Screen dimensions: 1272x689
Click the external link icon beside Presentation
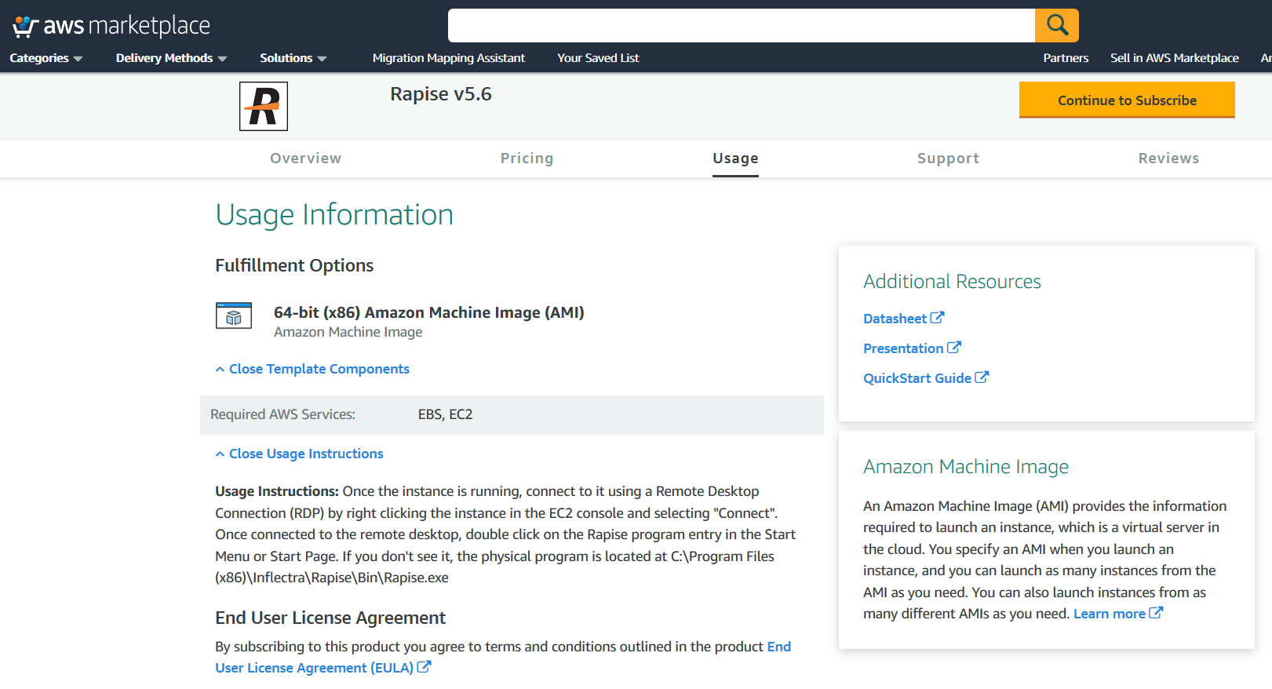953,348
